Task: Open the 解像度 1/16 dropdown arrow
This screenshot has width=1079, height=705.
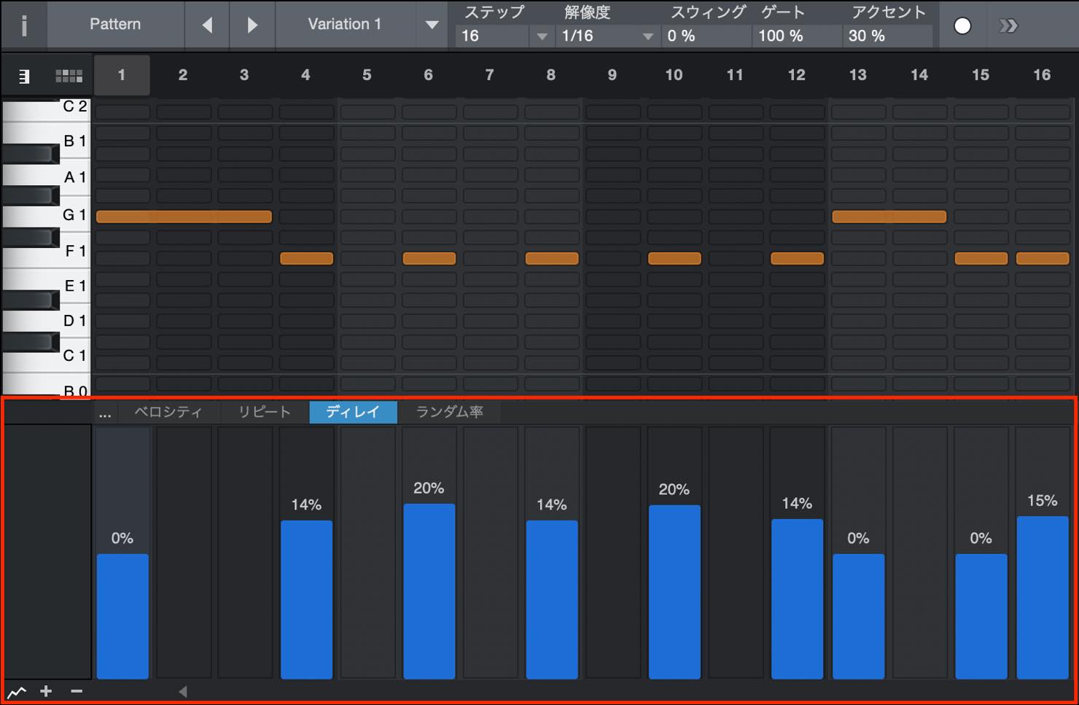Action: (647, 36)
